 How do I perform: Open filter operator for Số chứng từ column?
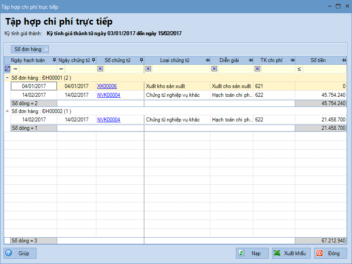coord(100,69)
